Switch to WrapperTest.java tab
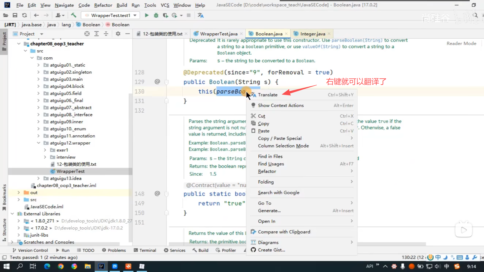The width and height of the screenshot is (484, 272). click(218, 34)
